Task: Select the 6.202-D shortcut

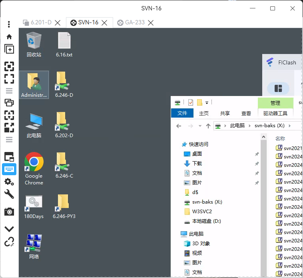Action: (x=64, y=125)
